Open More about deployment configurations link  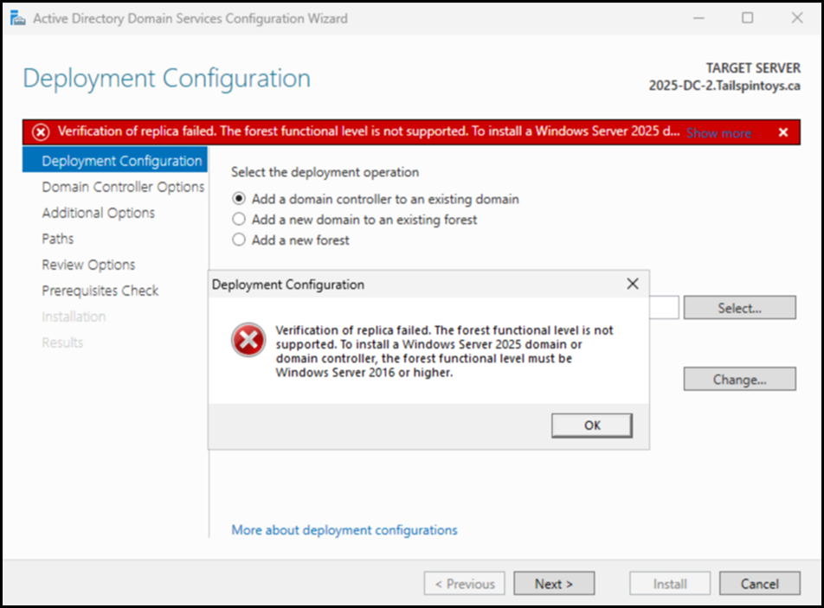pos(344,530)
